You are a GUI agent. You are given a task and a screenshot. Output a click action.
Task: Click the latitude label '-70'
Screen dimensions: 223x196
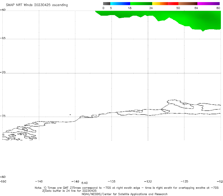click(3, 72)
